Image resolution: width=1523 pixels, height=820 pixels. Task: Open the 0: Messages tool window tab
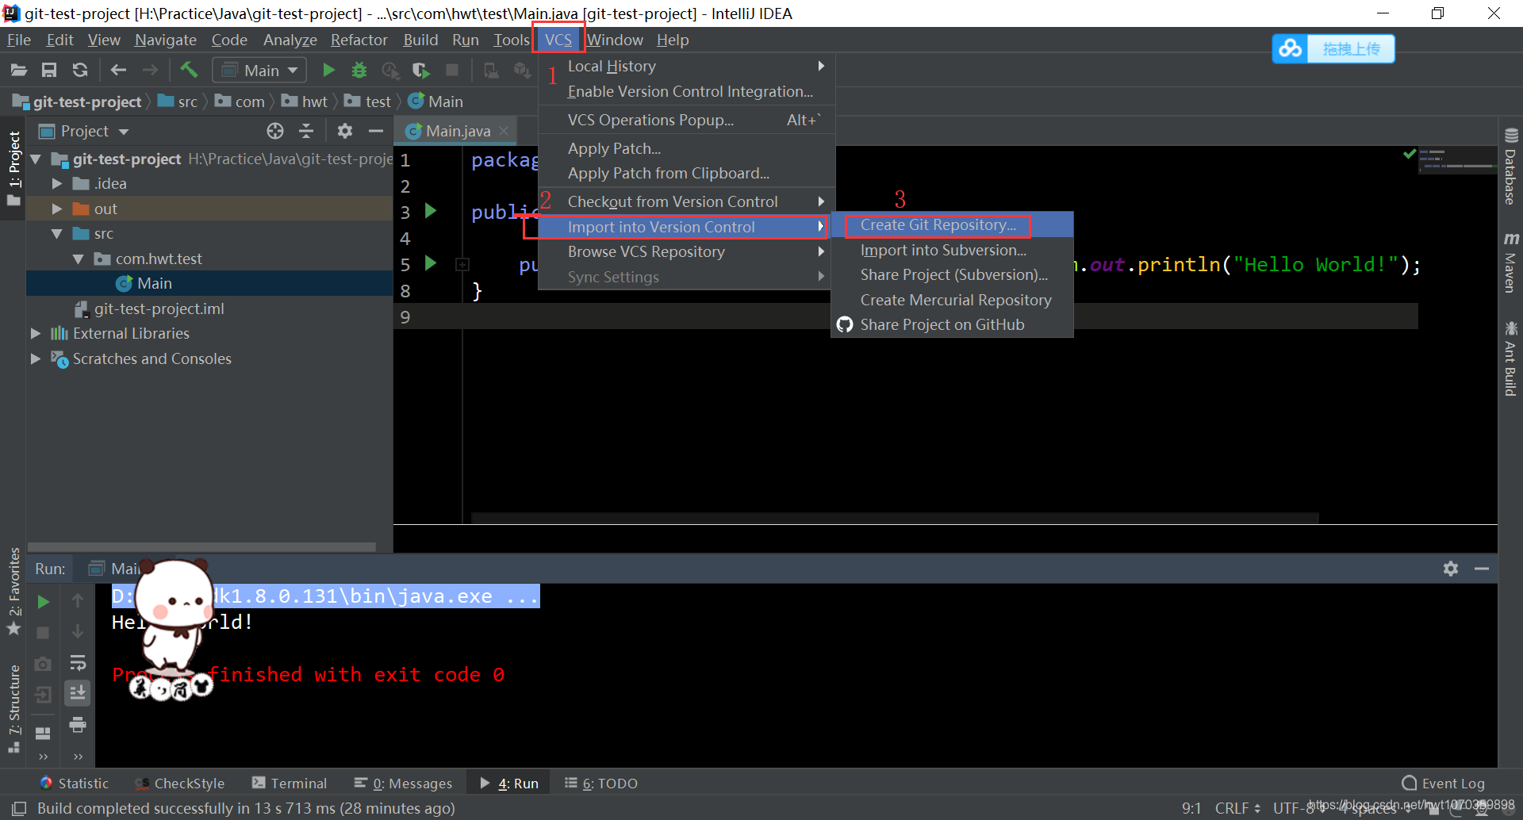403,784
